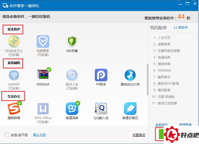Deselect 有道词典 green checkmark
This screenshot has height=144, width=199.
(78, 103)
